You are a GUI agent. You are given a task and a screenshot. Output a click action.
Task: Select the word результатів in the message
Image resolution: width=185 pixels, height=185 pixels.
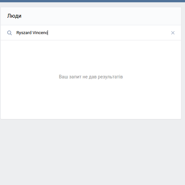pos(110,77)
